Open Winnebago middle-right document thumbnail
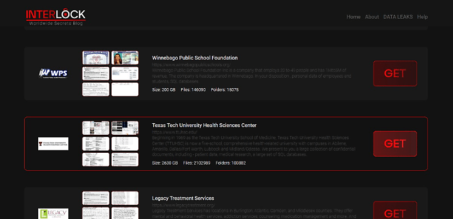The width and height of the screenshot is (453, 219). pos(125,73)
